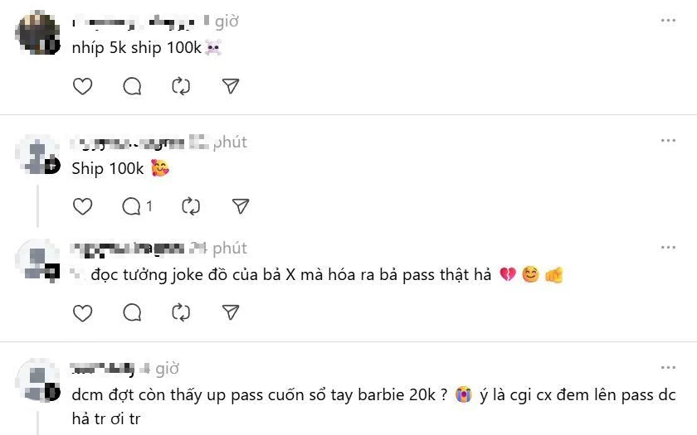Open more options for "Ship 100k" comment
The height and width of the screenshot is (435, 697).
click(668, 141)
